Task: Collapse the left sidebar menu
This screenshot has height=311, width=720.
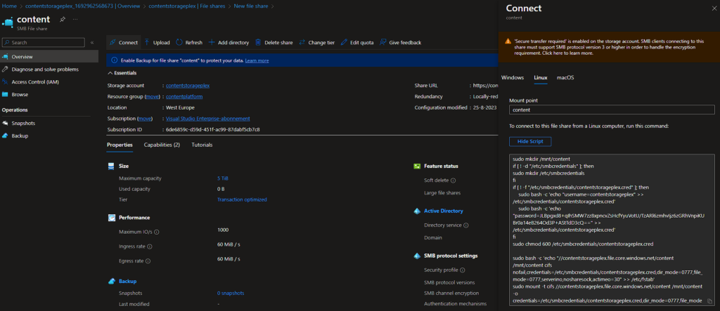Action: tap(92, 42)
